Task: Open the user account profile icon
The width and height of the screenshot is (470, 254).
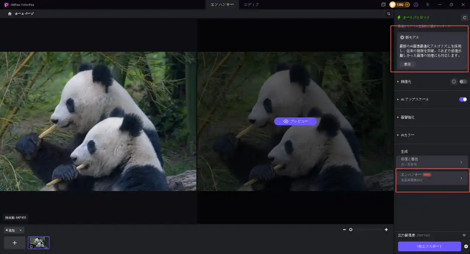Action: [416, 5]
